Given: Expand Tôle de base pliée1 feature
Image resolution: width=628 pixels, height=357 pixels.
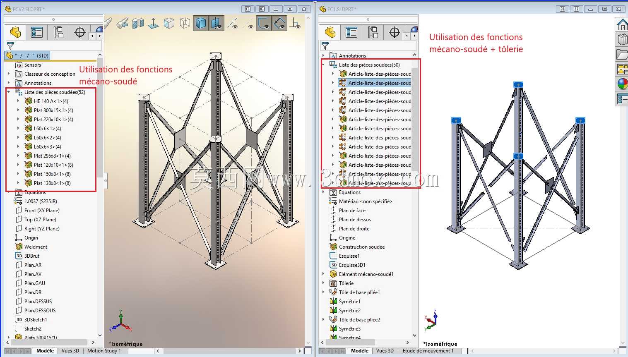Looking at the screenshot, I should coord(323,292).
